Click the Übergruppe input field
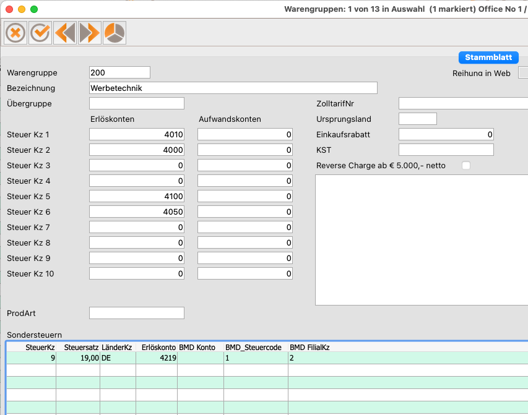 coord(137,103)
